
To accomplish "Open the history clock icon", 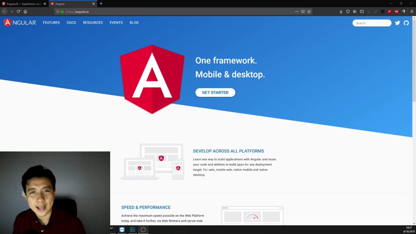I will (348, 11).
